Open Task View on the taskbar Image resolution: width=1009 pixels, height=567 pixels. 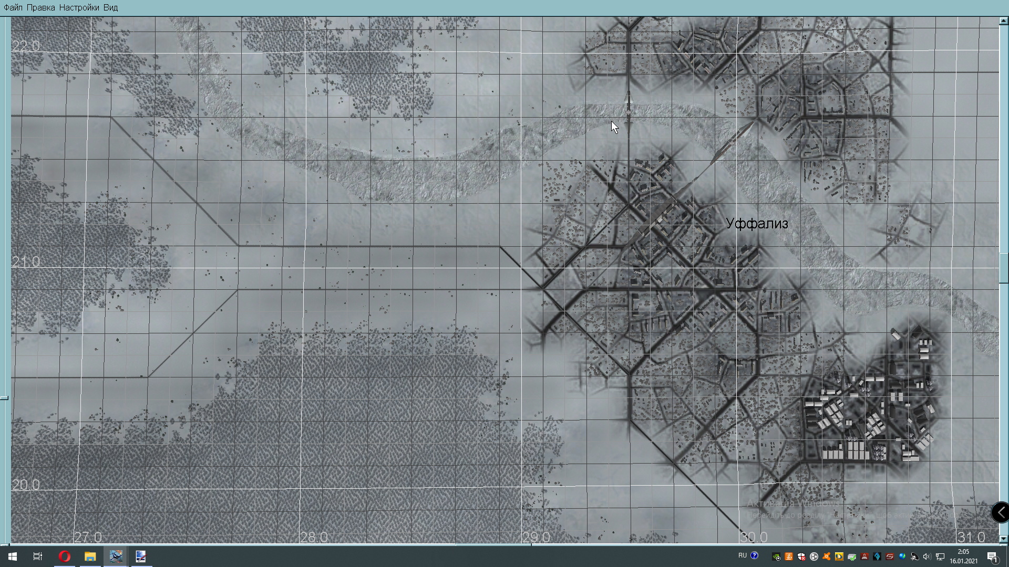tap(38, 556)
